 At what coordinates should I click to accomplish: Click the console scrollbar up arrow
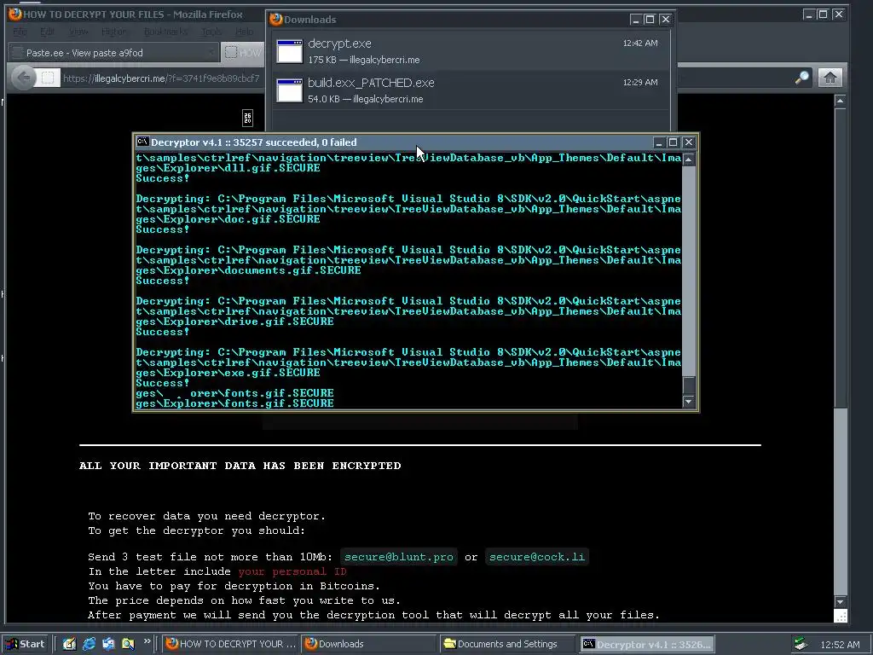[689, 159]
